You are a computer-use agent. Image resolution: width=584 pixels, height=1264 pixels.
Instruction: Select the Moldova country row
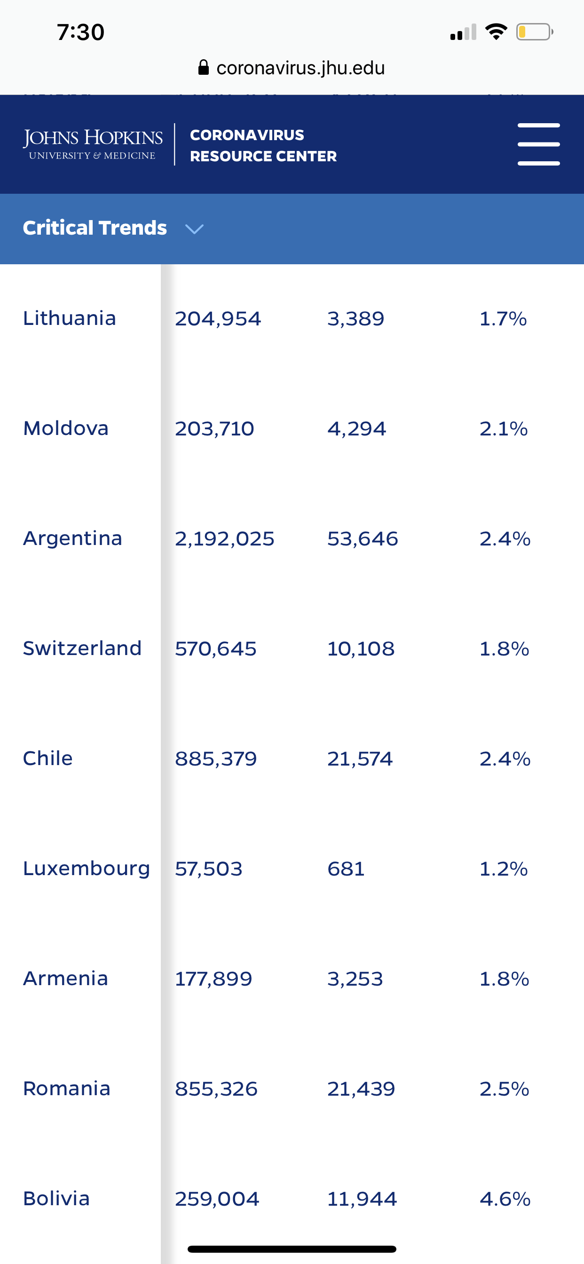[66, 428]
